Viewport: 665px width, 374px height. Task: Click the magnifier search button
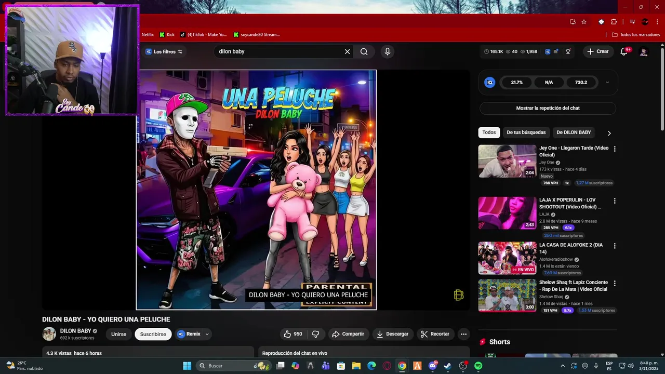364,51
